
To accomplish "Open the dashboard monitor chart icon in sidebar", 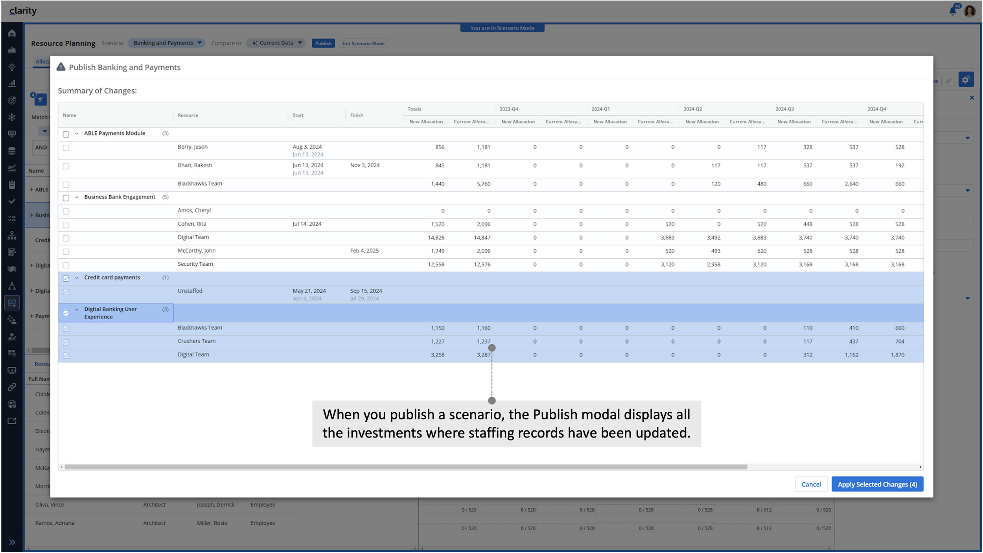I will 12,371.
